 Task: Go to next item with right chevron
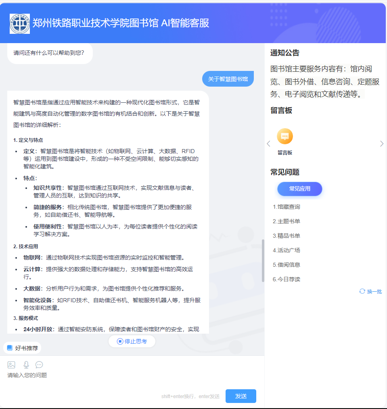coord(382,144)
